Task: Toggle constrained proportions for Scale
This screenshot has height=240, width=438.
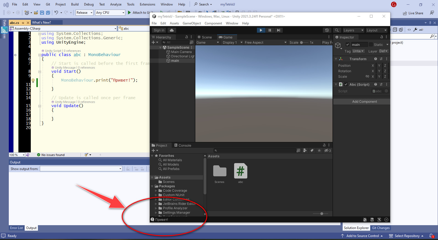Action: (x=367, y=76)
